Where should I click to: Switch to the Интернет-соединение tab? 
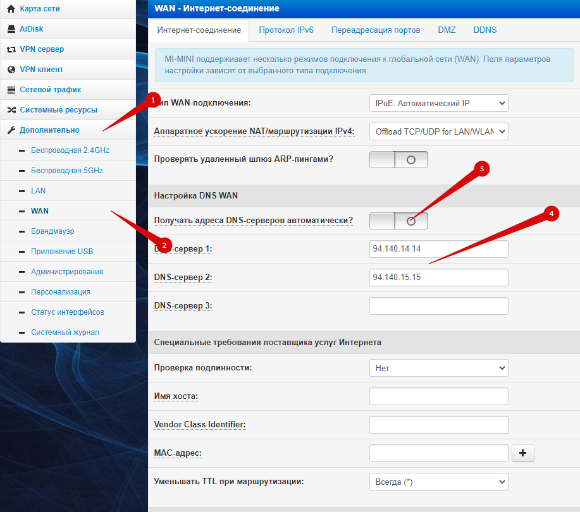pos(199,30)
